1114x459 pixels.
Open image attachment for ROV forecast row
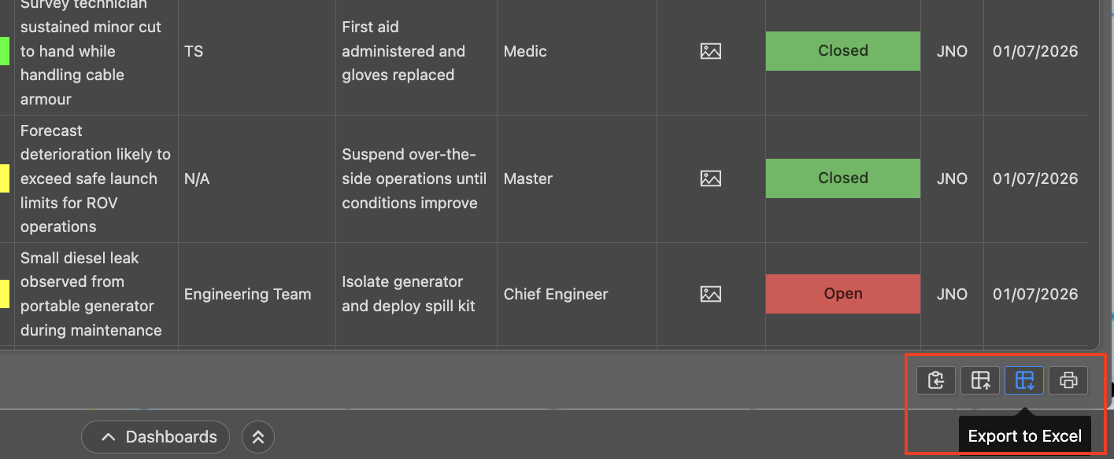(x=711, y=178)
